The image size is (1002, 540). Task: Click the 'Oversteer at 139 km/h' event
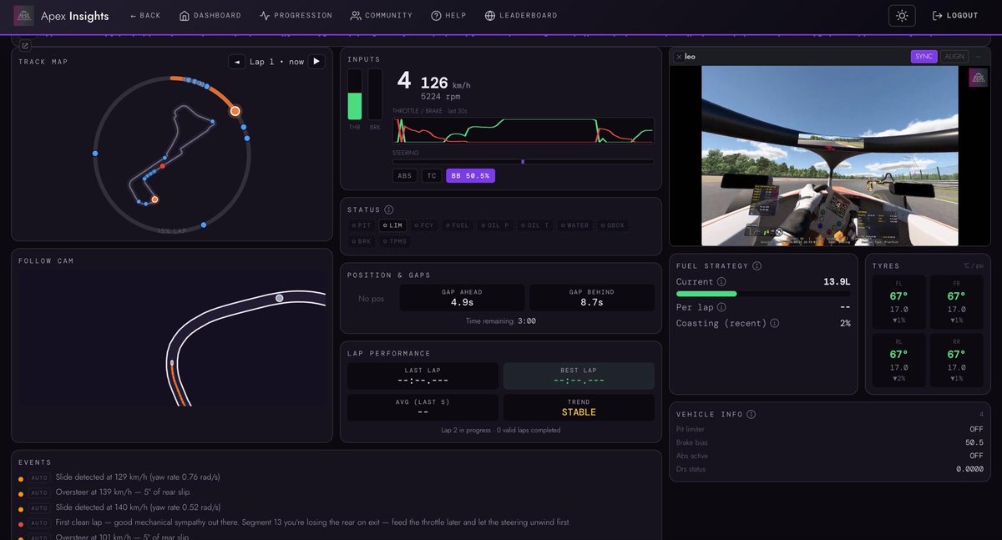click(124, 492)
